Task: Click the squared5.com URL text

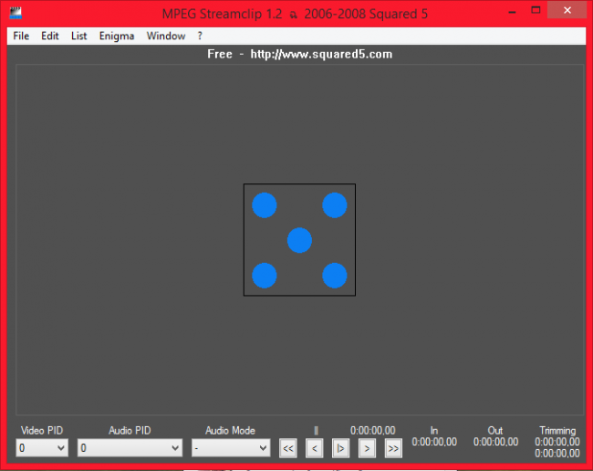Action: 321,54
